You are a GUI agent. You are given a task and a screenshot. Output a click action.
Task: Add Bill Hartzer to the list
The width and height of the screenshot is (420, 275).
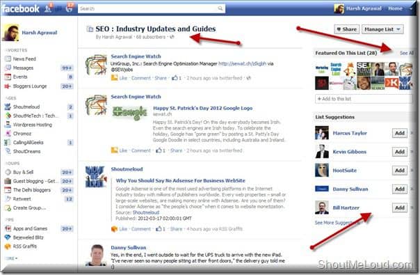(x=400, y=207)
